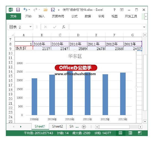The image size is (152, 141).
Task: Click the New Sheet plus icon
Action: click(x=84, y=127)
